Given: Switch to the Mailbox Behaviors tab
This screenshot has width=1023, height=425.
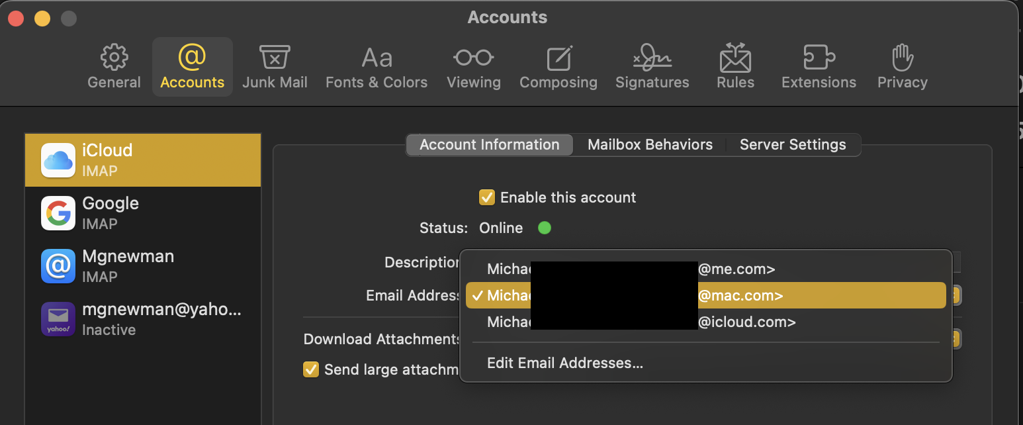Looking at the screenshot, I should pyautogui.click(x=650, y=145).
